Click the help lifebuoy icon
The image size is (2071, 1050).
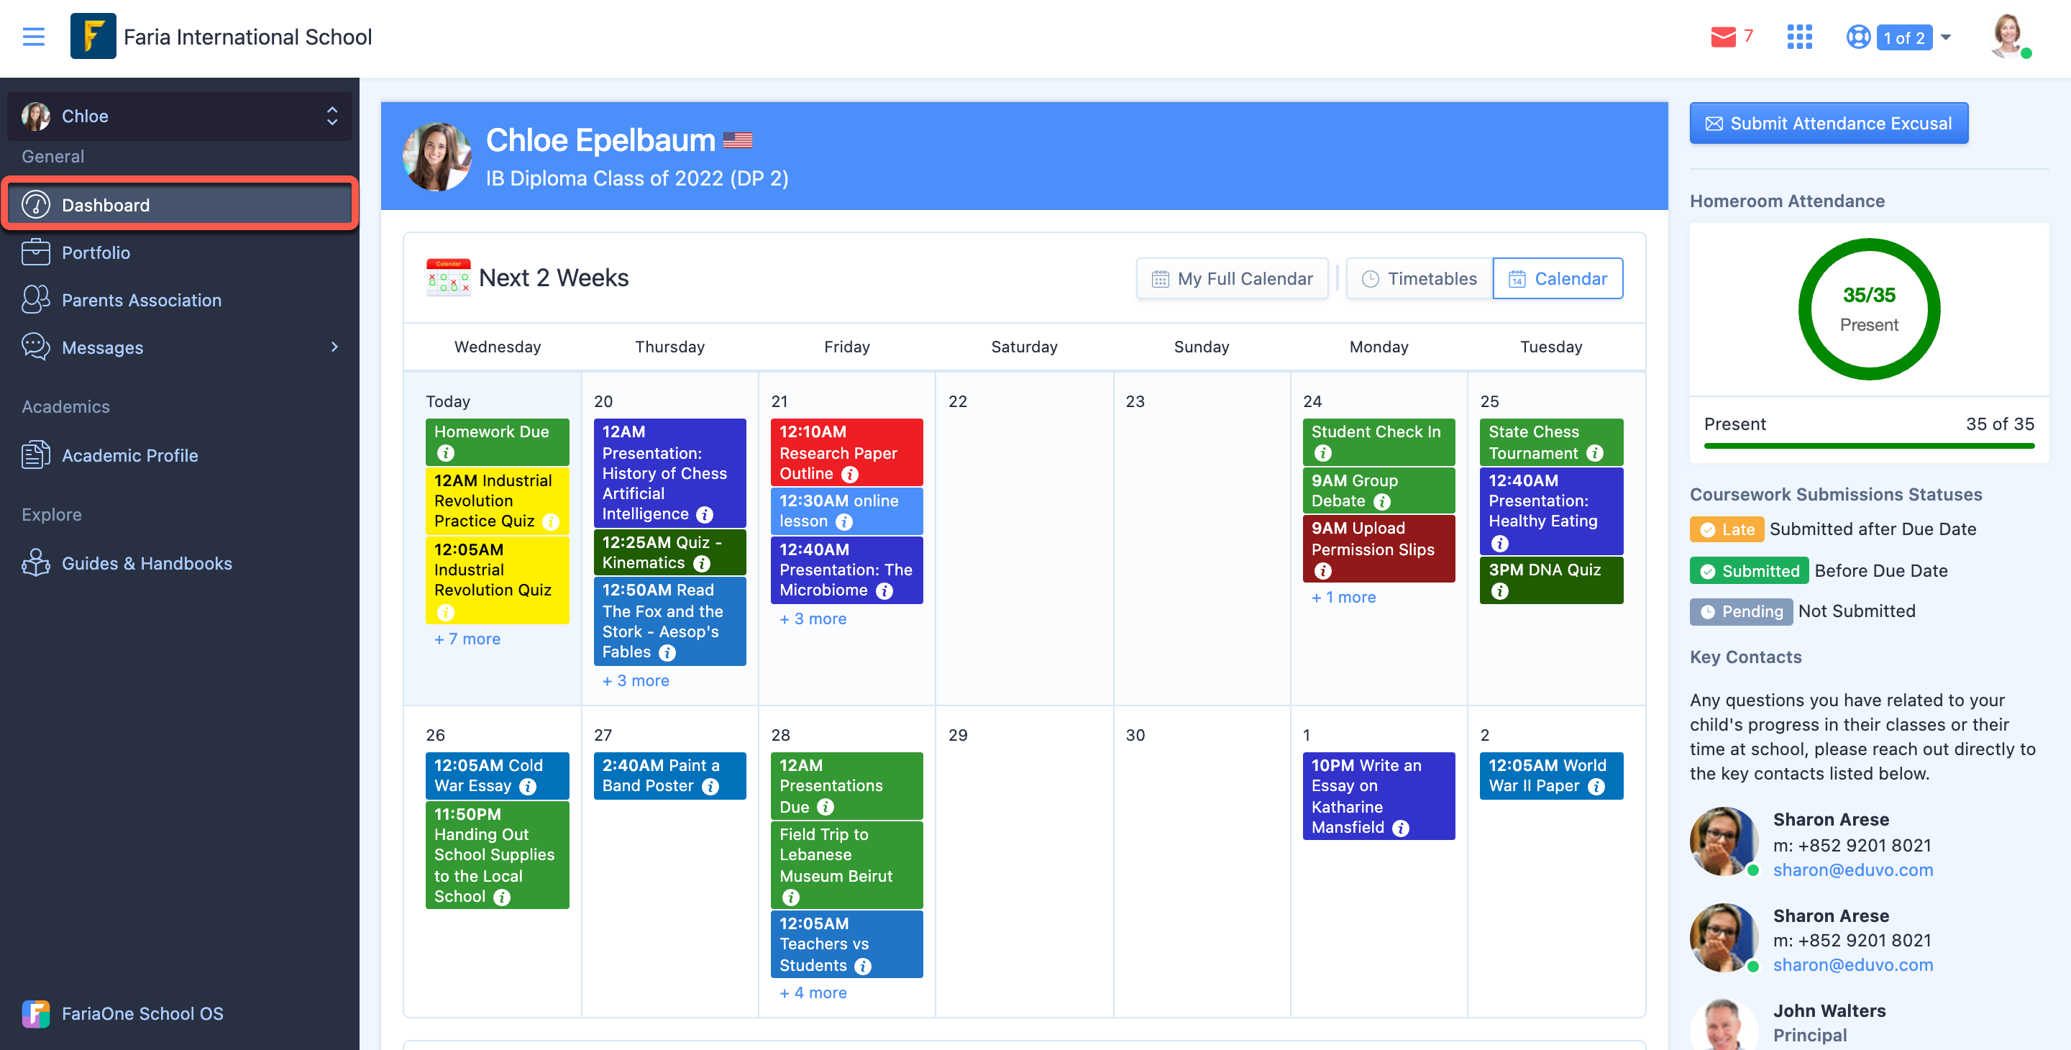(x=1858, y=37)
